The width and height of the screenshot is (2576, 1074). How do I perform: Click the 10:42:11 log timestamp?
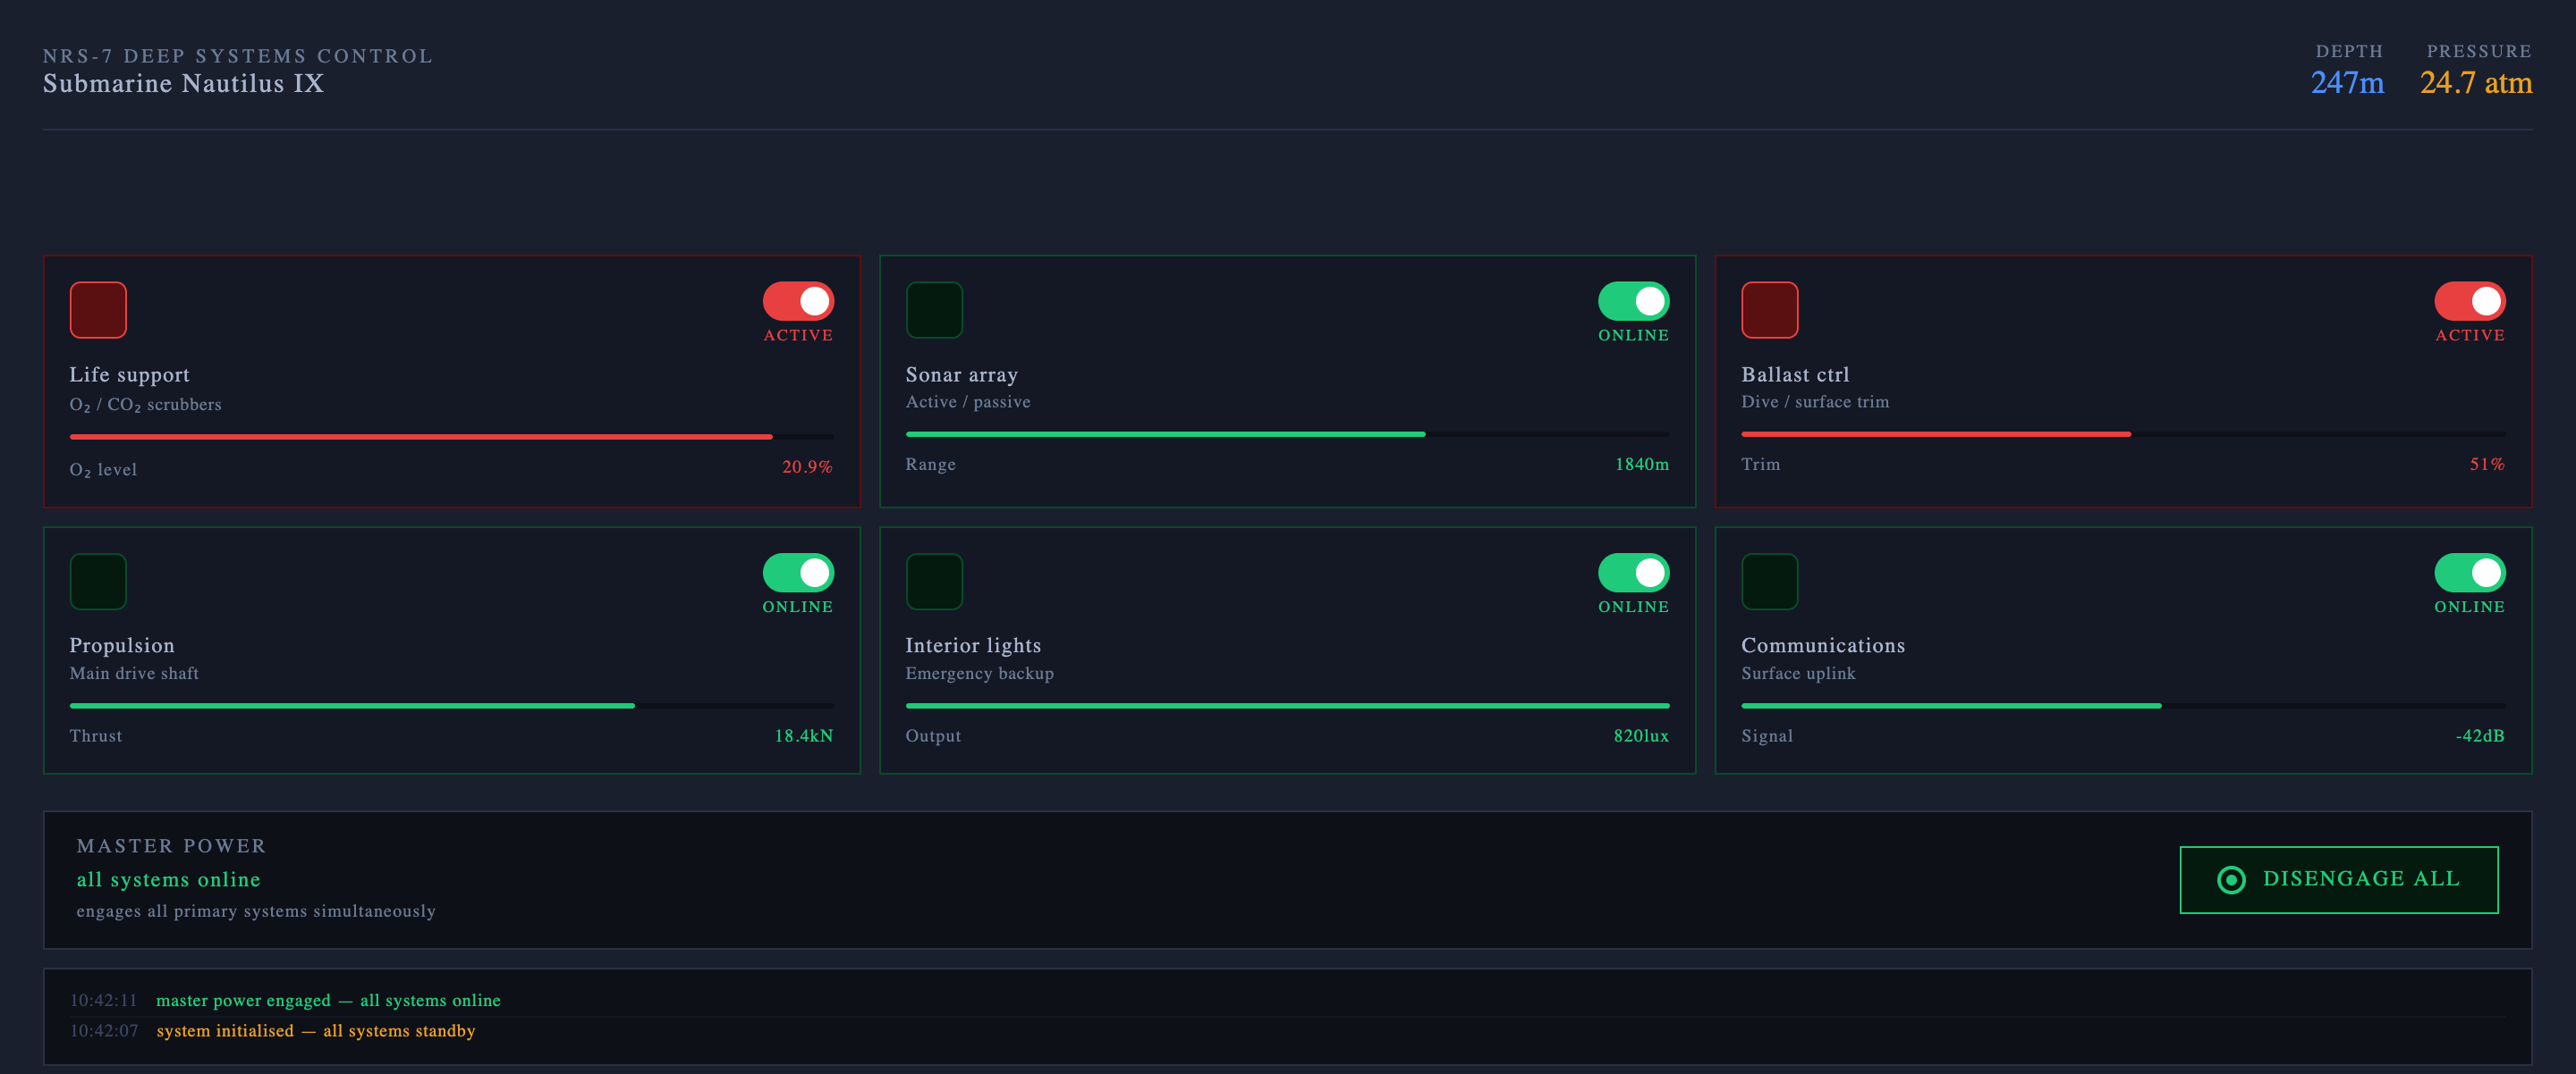103,1000
